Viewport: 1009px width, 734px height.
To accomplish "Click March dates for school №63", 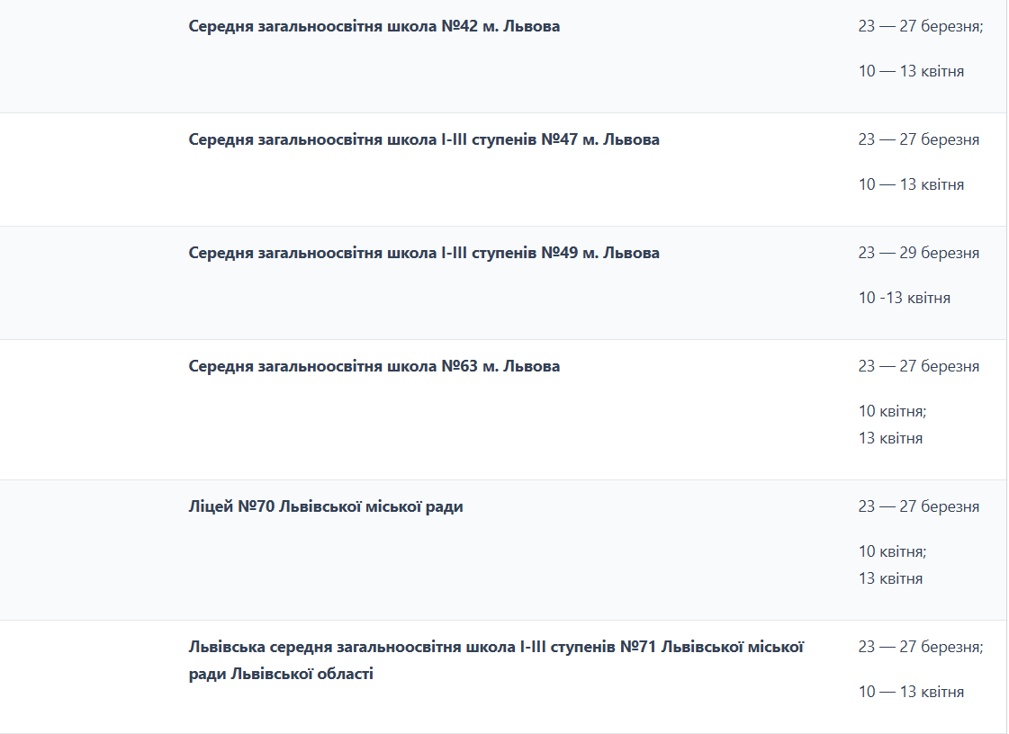I will [918, 366].
